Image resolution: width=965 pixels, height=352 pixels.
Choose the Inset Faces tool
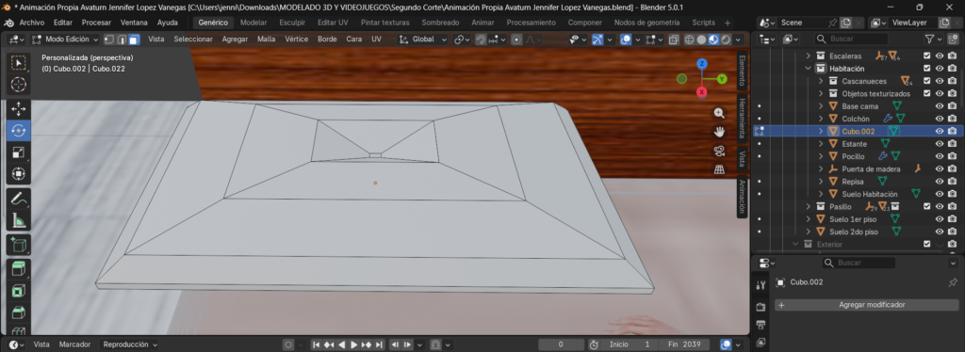[x=19, y=291]
